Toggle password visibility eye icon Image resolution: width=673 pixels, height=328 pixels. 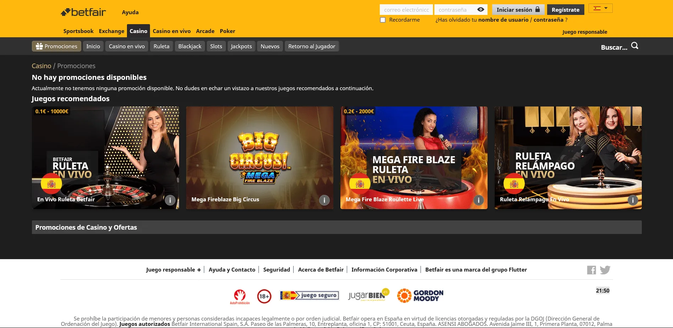click(x=481, y=10)
